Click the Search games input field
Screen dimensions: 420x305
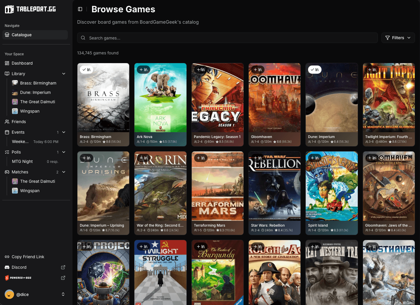[205, 38]
